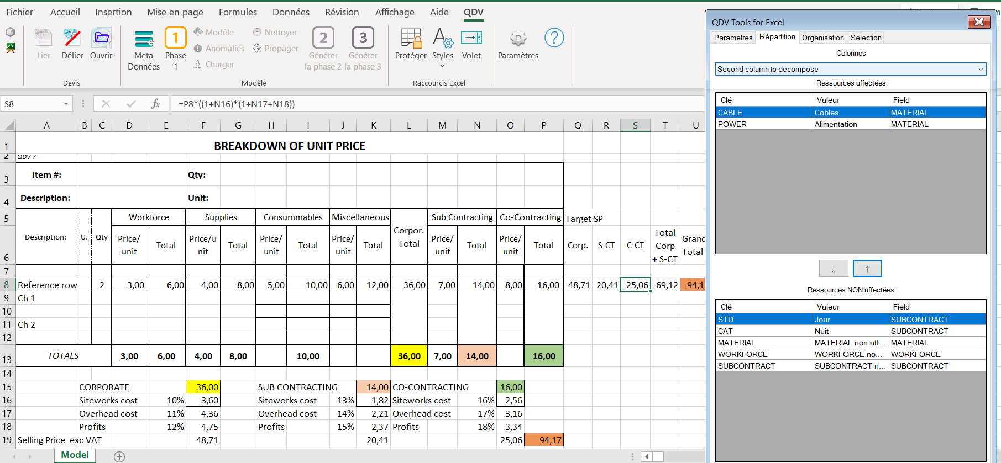Click the Modèle ribbon command
Image resolution: width=1001 pixels, height=463 pixels.
(214, 33)
